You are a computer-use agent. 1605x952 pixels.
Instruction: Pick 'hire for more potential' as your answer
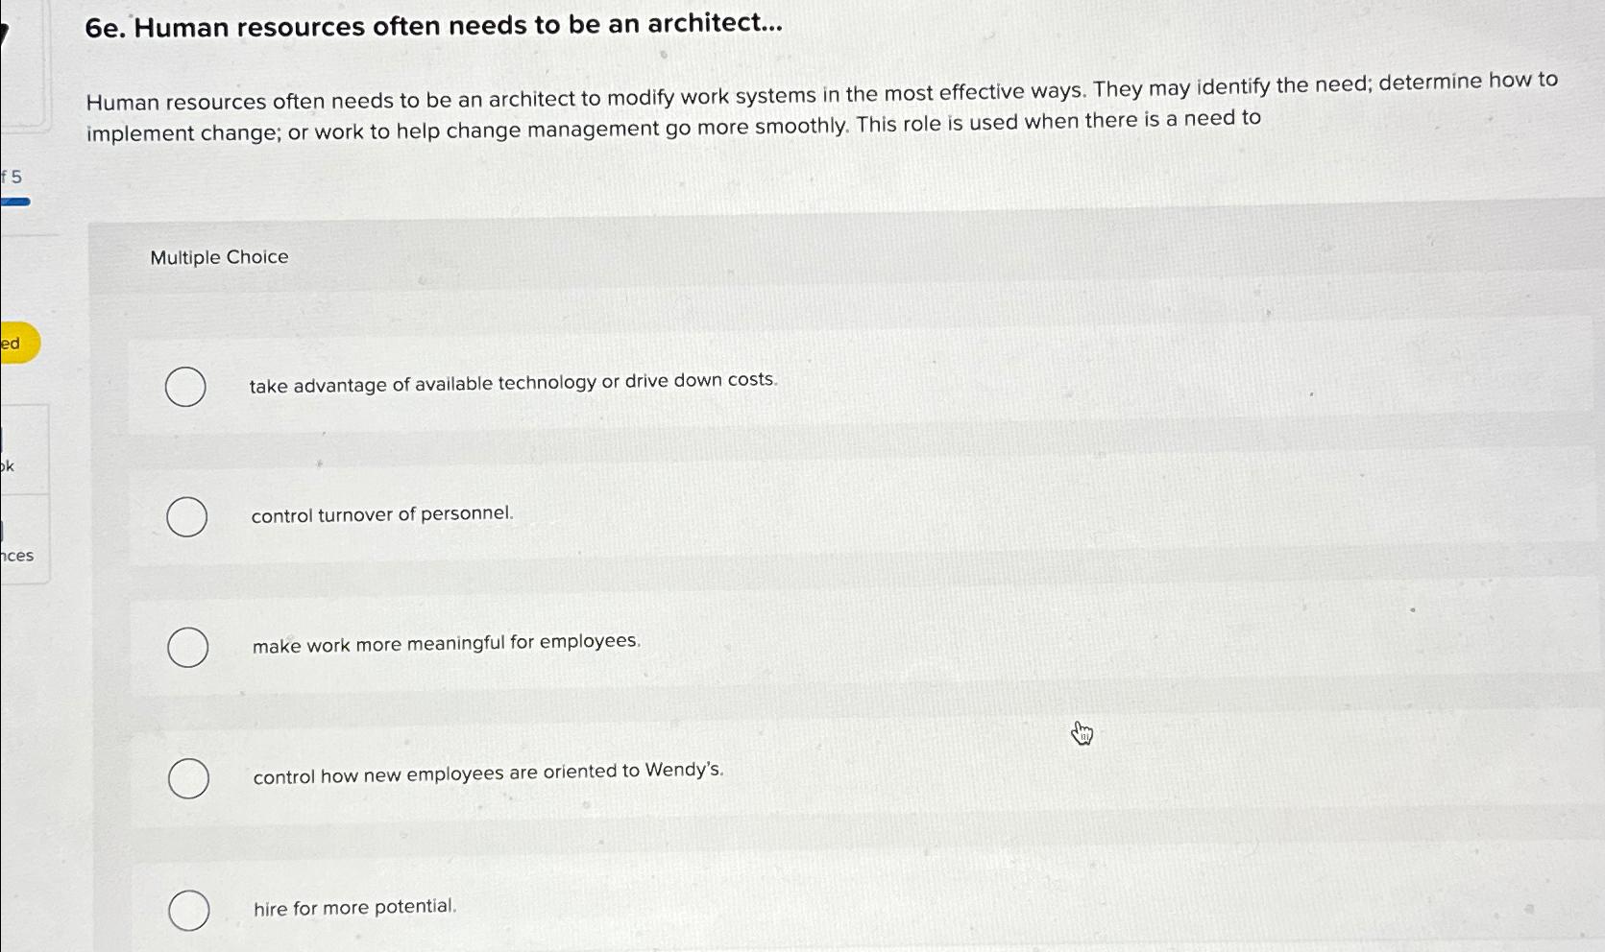189,910
